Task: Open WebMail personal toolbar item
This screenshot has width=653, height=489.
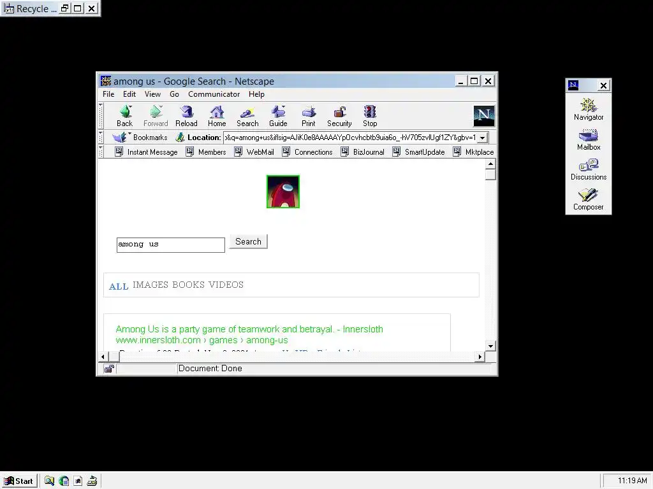Action: tap(254, 152)
